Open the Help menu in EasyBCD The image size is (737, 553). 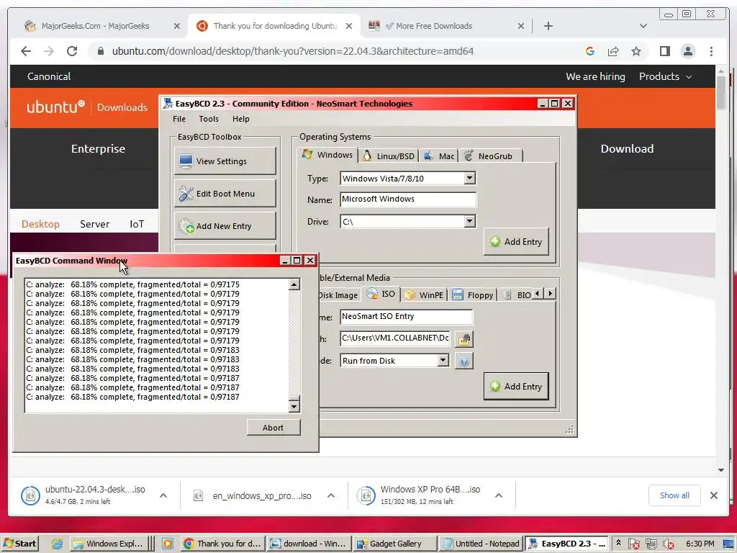[240, 119]
